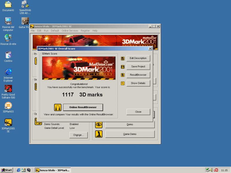The height and width of the screenshot is (173, 231).
Task: Click the main window title bar app icon
Action: (x=32, y=26)
